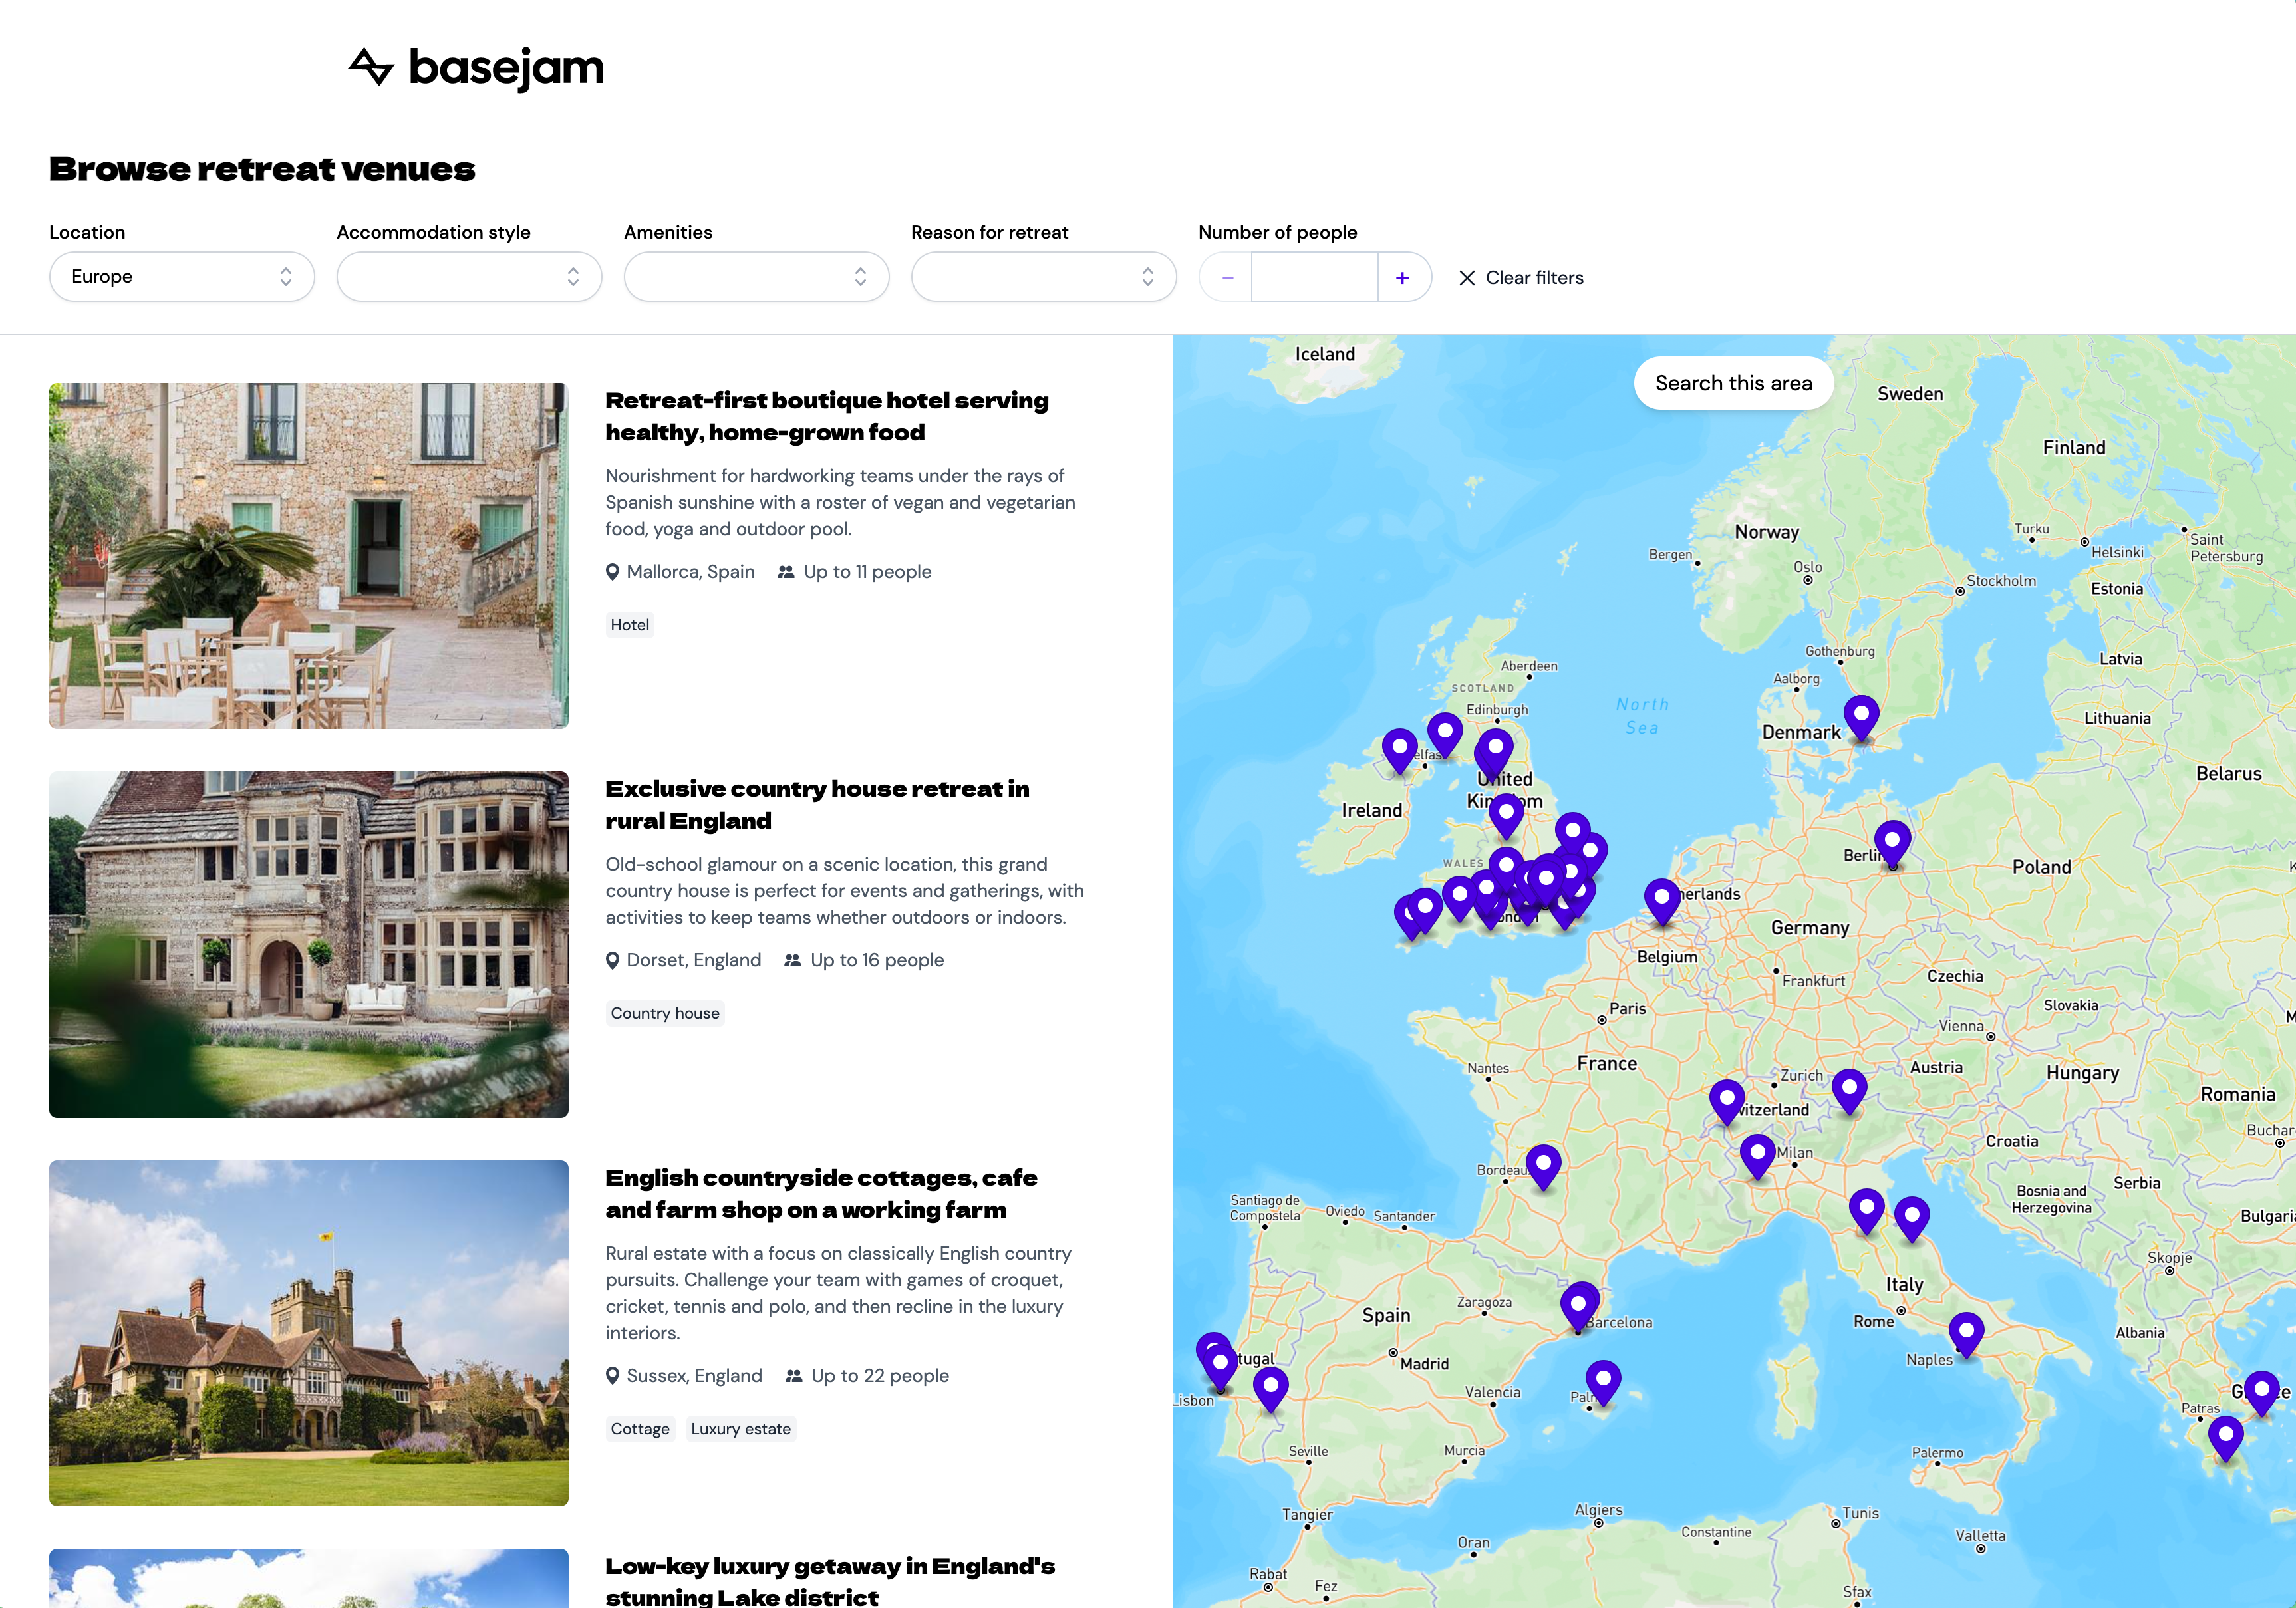Expand the Amenities dropdown
2296x1608 pixels.
[x=756, y=277]
